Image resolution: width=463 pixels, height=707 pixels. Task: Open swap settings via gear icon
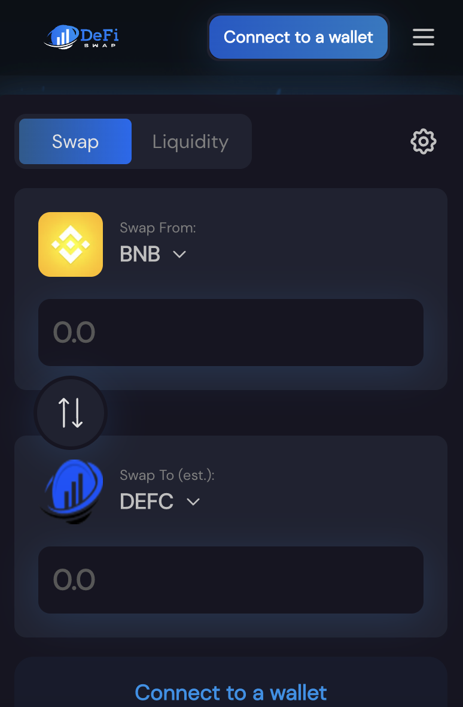(423, 142)
